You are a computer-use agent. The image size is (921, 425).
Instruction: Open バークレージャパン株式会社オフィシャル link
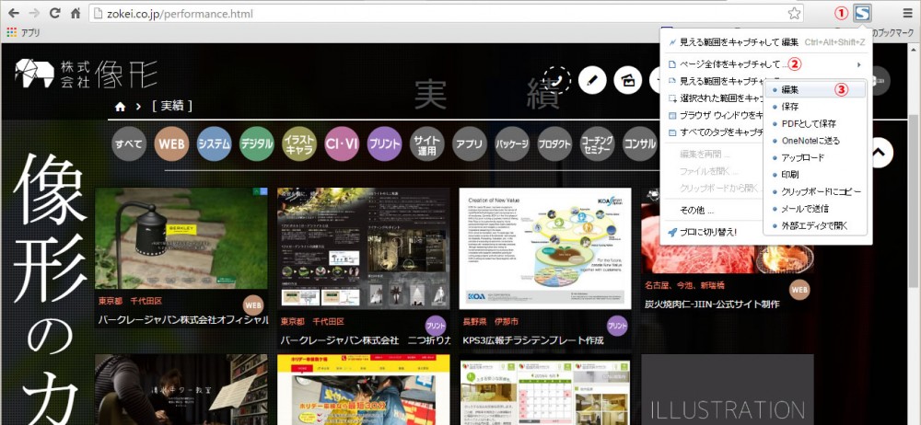pos(183,320)
